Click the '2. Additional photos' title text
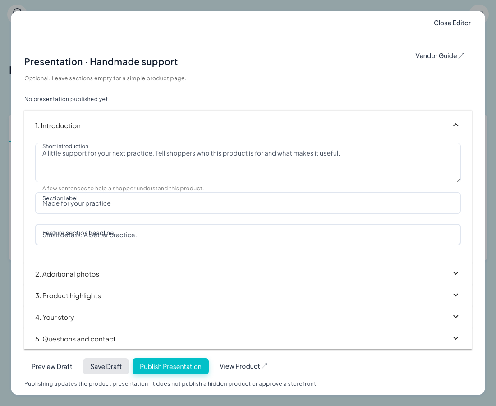 pyautogui.click(x=67, y=274)
